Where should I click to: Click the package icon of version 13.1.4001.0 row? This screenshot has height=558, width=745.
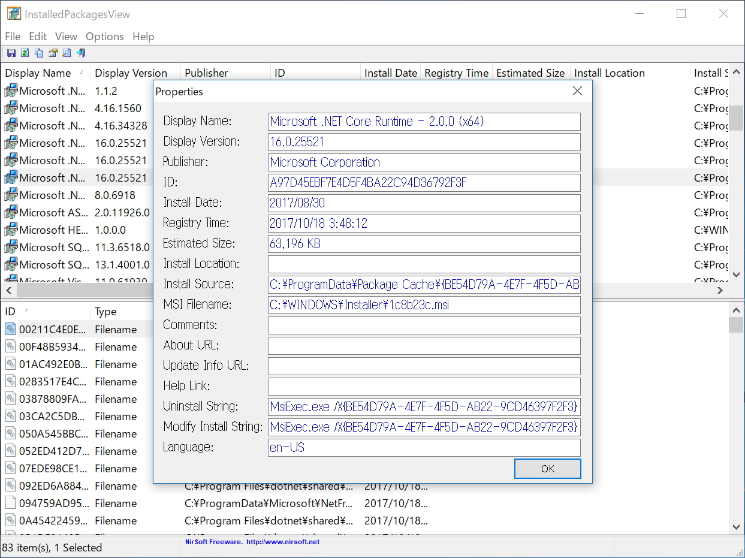[x=11, y=264]
